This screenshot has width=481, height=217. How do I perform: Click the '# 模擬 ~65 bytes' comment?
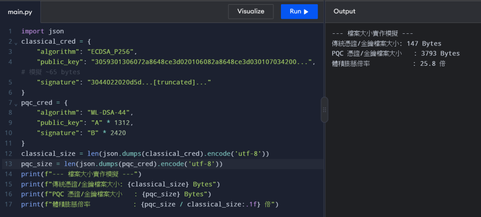coord(51,72)
